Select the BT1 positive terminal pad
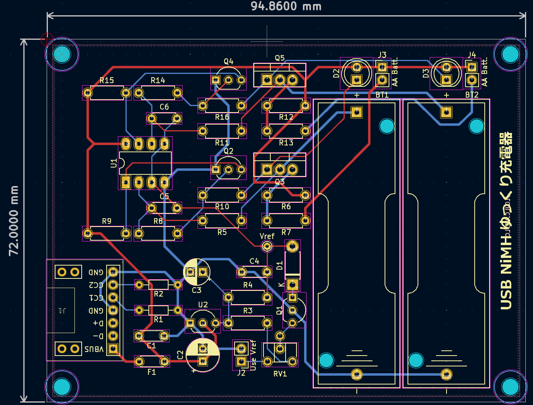Image resolution: width=533 pixels, height=405 pixels. (x=356, y=112)
